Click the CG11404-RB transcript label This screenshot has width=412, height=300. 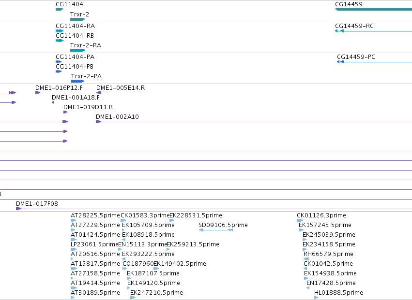click(x=75, y=36)
